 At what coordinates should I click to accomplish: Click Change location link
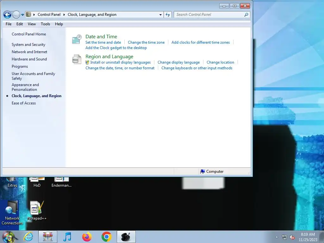click(220, 62)
